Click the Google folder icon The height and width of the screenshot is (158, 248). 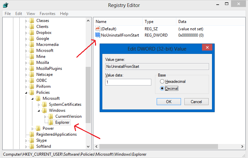[x=32, y=39]
